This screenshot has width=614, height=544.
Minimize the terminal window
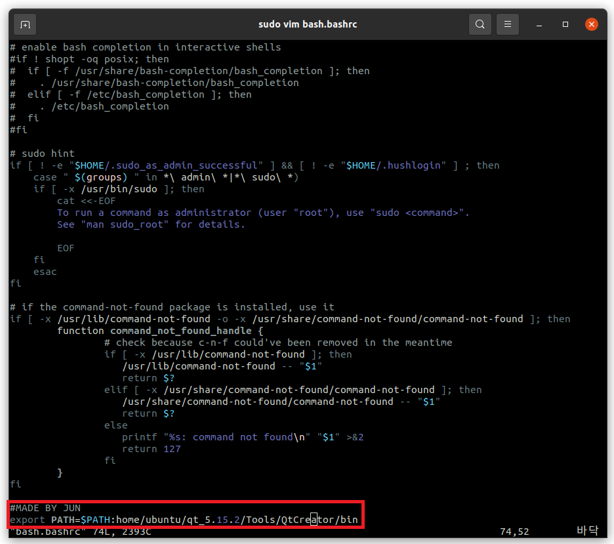click(x=539, y=25)
